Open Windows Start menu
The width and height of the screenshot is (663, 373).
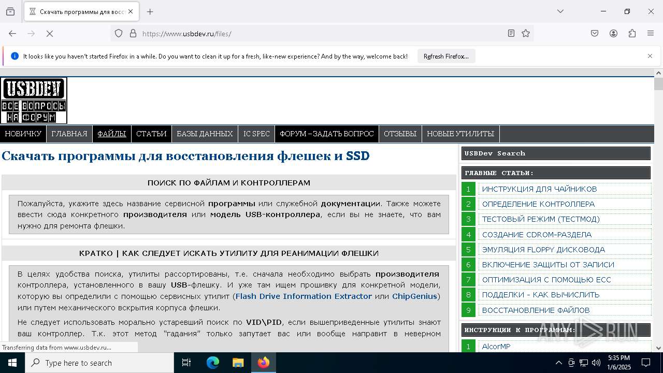(x=12, y=363)
